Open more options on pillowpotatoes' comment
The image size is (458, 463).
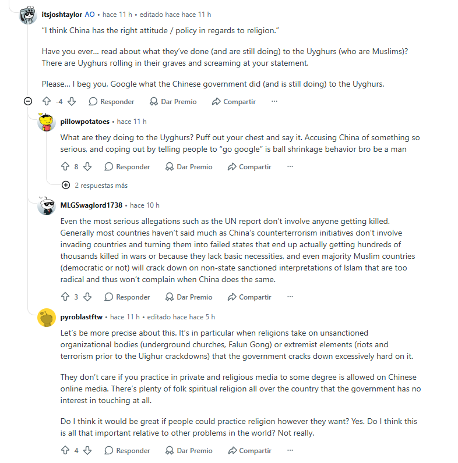[290, 166]
